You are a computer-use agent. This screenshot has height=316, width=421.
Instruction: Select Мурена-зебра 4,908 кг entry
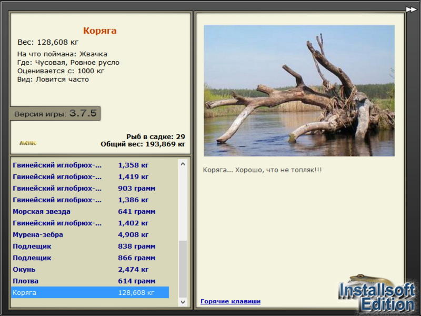point(90,234)
